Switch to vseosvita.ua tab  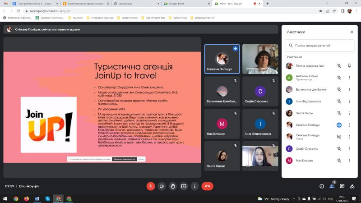(x=137, y=4)
